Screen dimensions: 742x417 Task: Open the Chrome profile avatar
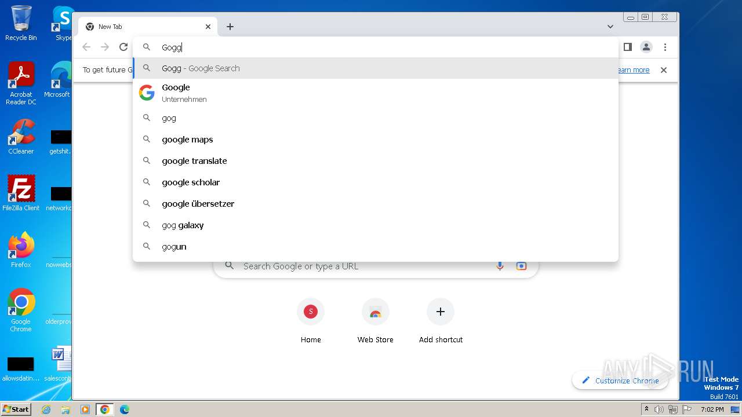[x=646, y=47]
